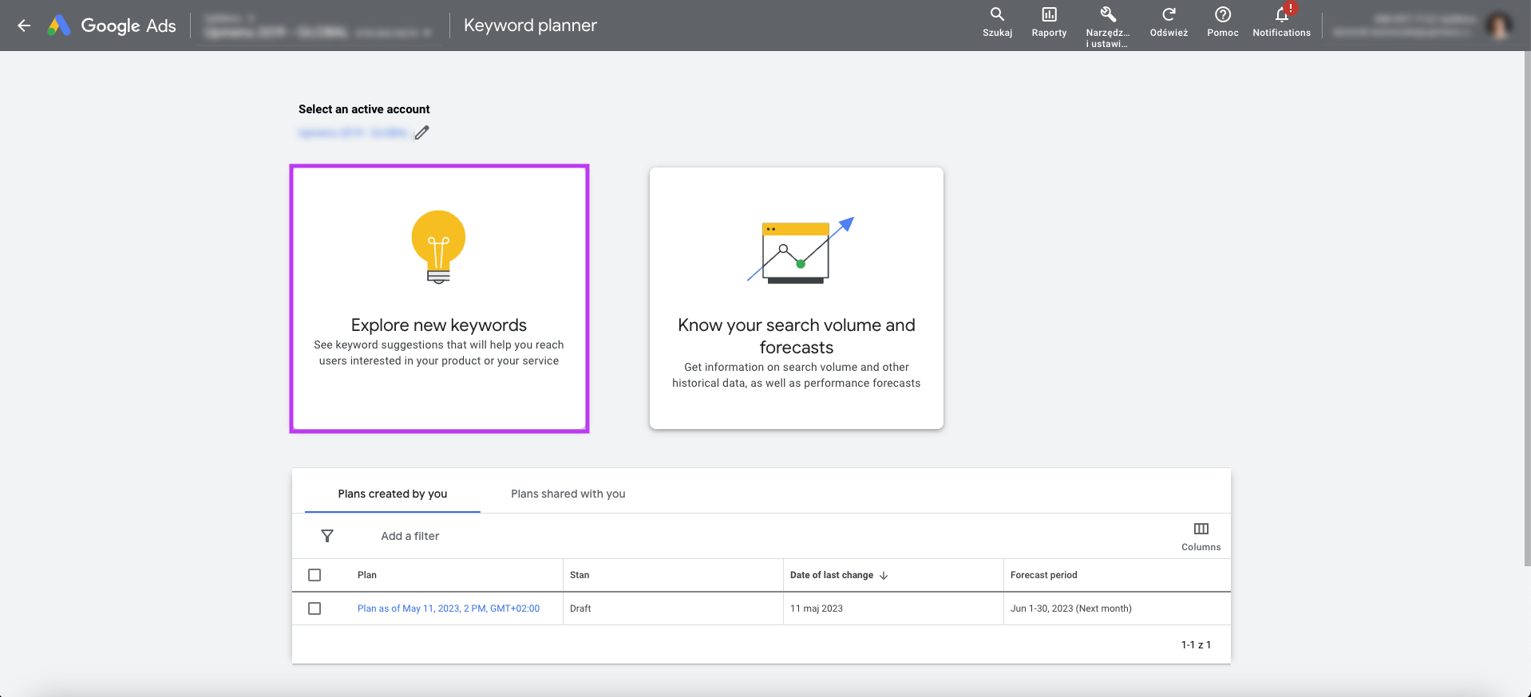1531x697 pixels.
Task: Click the Forecast period column header
Action: point(1044,575)
